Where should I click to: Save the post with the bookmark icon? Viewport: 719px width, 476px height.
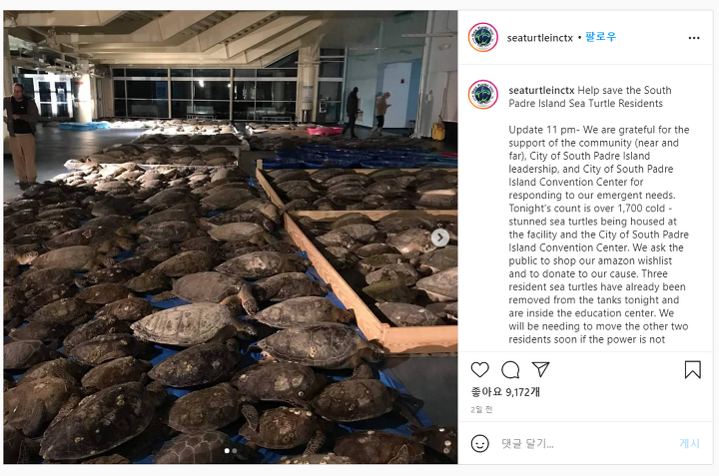692,369
